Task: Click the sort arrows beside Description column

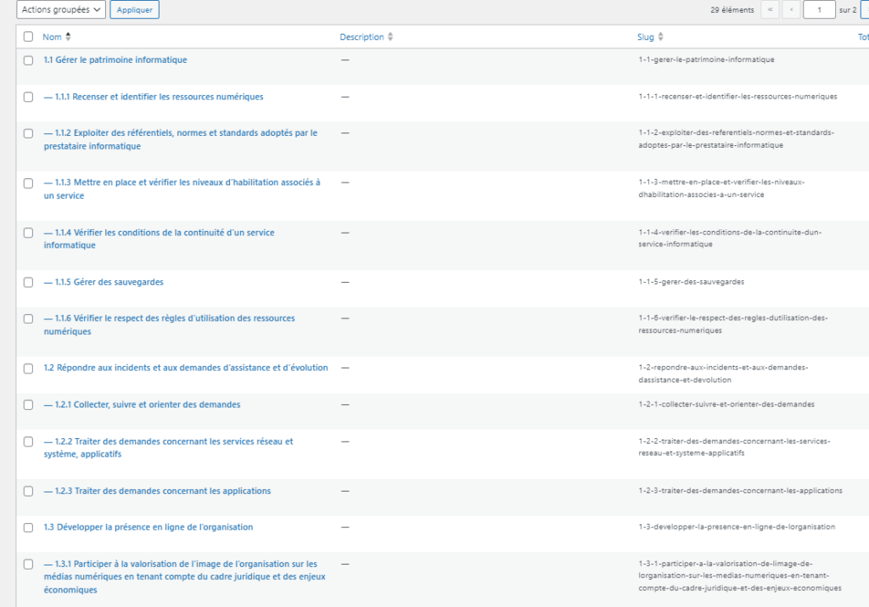Action: tap(390, 37)
